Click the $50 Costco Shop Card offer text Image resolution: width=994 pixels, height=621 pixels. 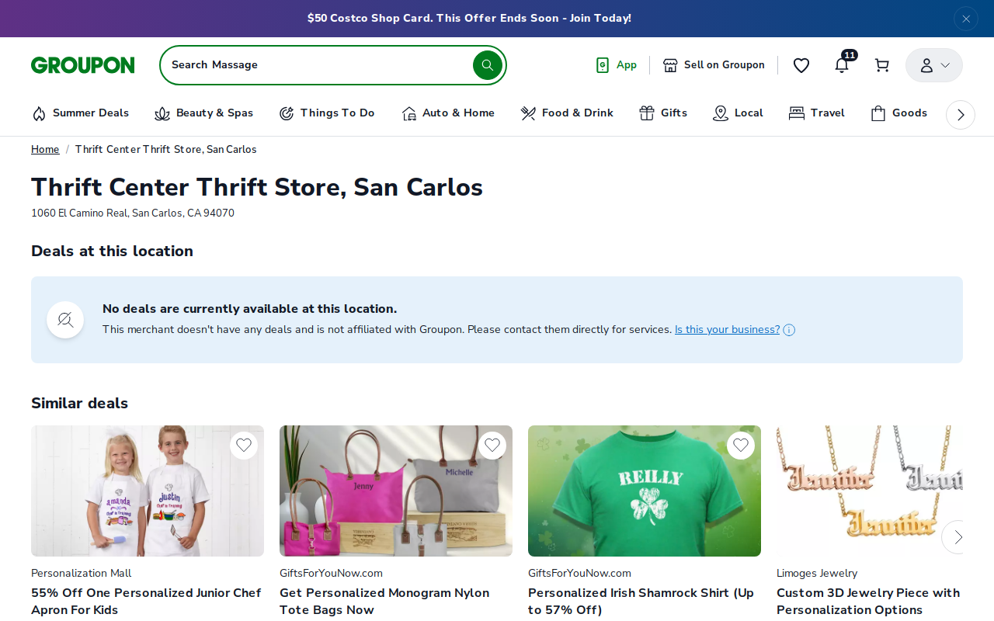point(469,18)
